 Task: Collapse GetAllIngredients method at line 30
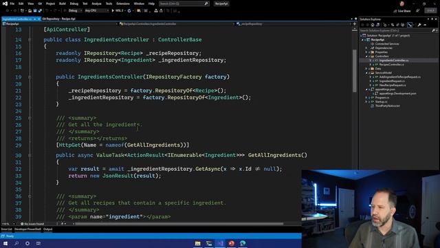pos(30,155)
